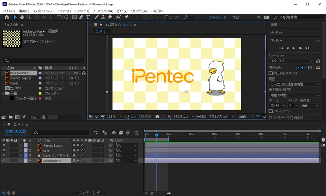
Task: Hide the iPentec Logo.ai layer
Action: click(x=4, y=145)
